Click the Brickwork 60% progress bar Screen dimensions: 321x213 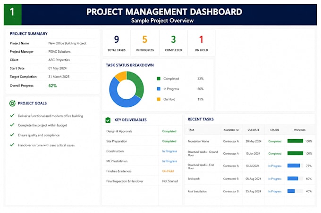[x=295, y=179]
